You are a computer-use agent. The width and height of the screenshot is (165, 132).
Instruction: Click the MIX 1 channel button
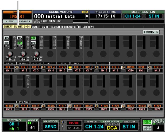[x=9, y=67]
